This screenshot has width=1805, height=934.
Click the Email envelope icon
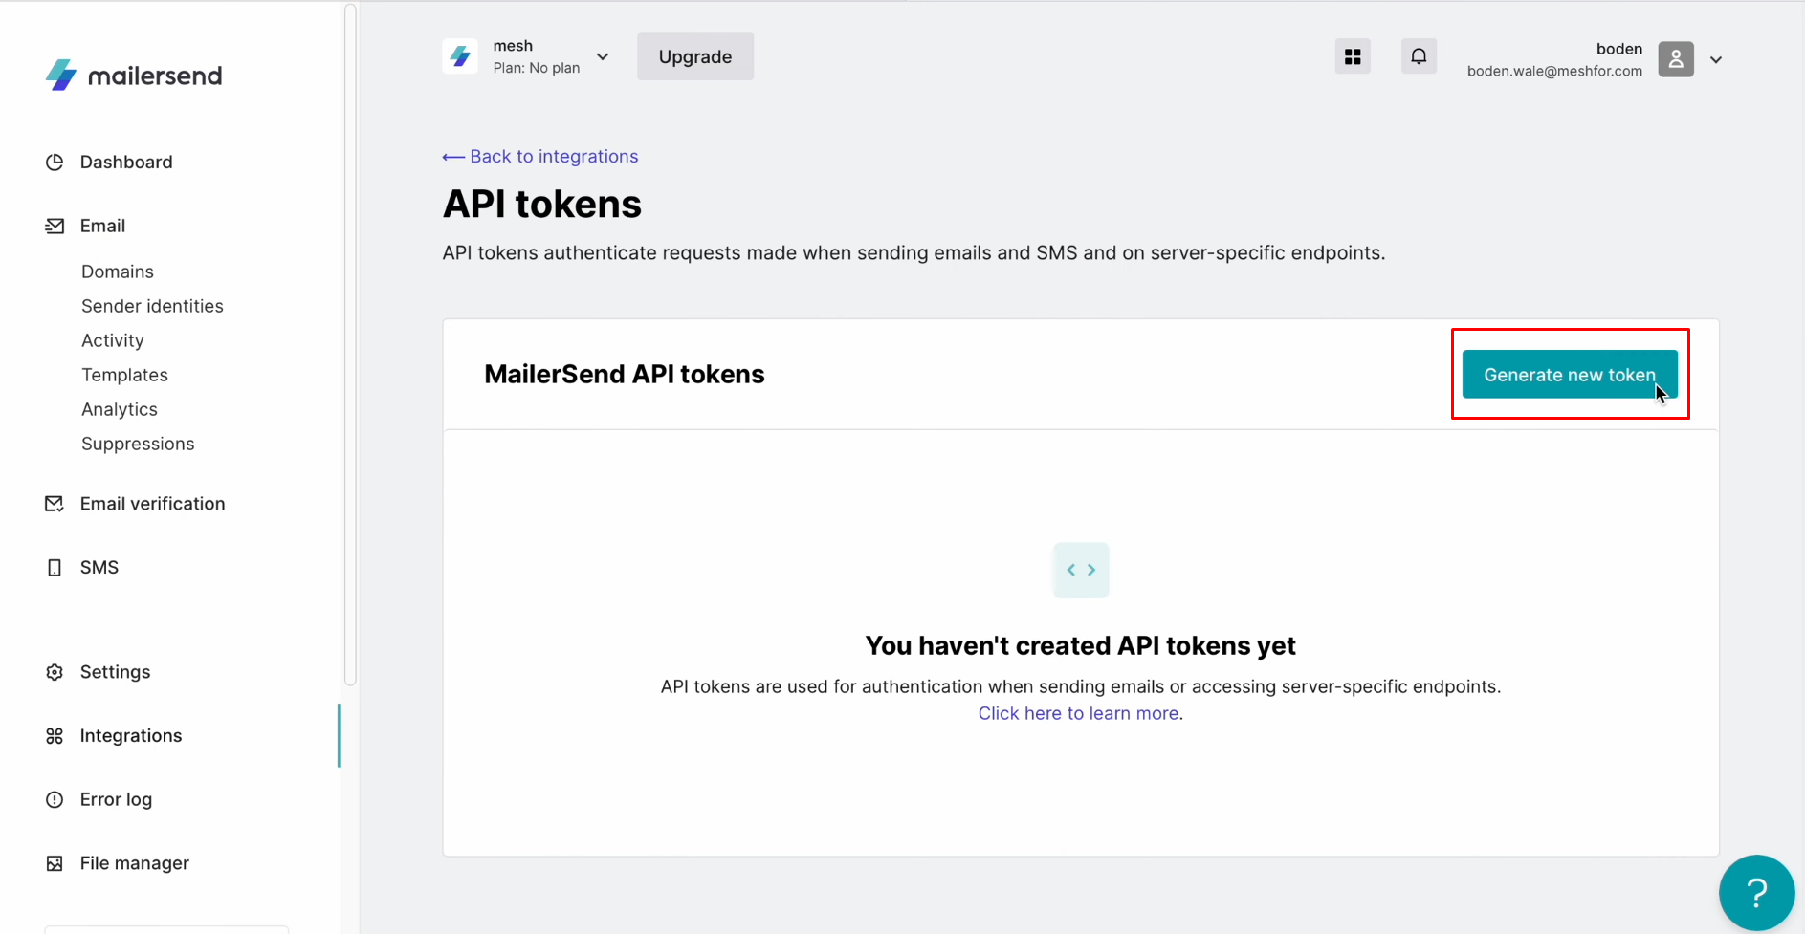click(x=55, y=226)
